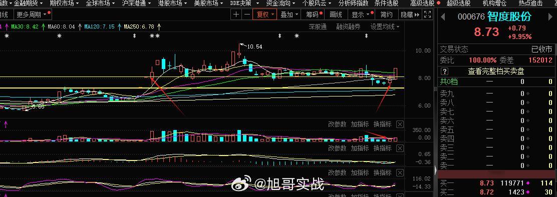Click the 10.54 high price label on chart

click(254, 46)
